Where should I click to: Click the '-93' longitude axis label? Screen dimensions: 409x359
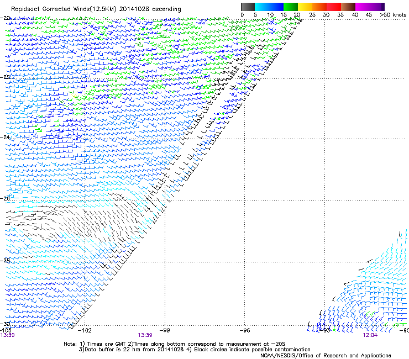click(x=325, y=330)
